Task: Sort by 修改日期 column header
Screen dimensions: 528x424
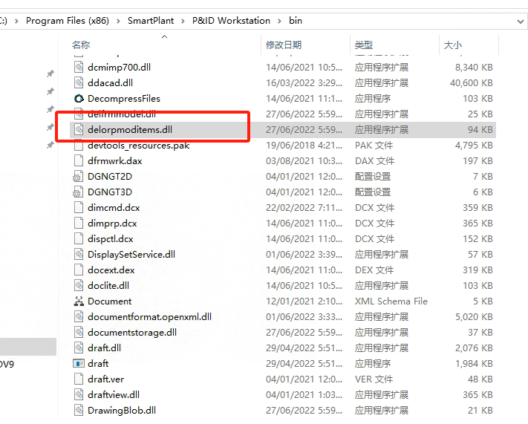Action: (x=284, y=45)
